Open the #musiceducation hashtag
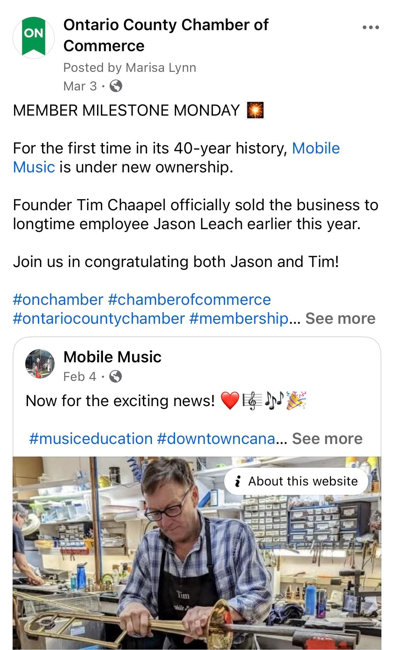Screen dimensions: 394x650 [91, 438]
